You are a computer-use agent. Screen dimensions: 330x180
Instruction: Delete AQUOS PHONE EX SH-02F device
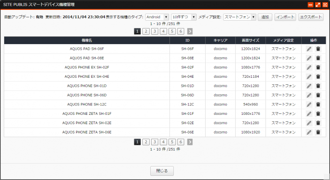click(318, 67)
